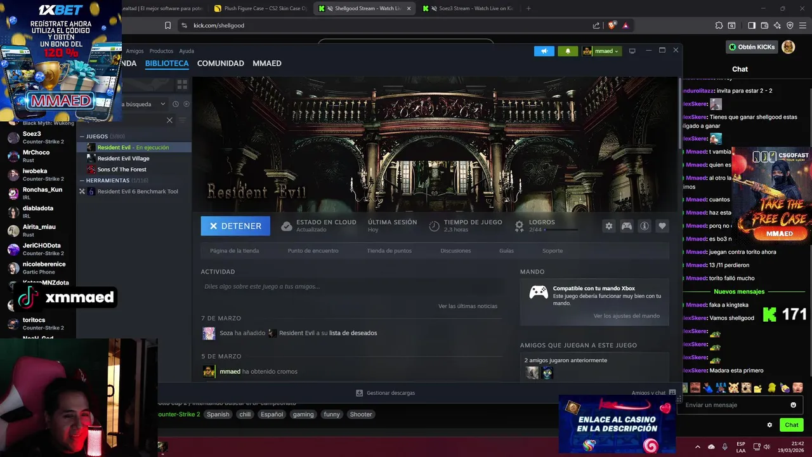Open the Amigos menu in Steam
The height and width of the screenshot is (457, 812).
pyautogui.click(x=134, y=51)
